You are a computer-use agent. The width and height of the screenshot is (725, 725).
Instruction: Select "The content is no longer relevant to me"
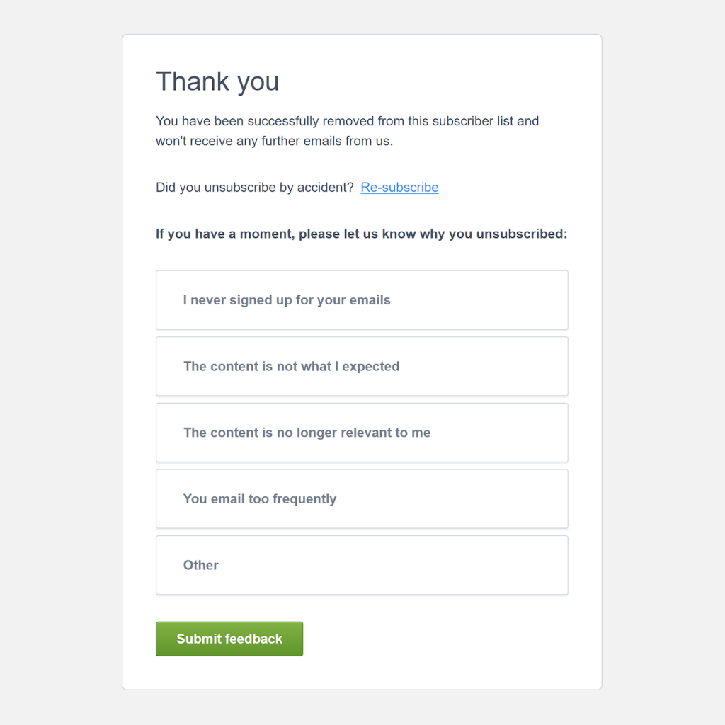pos(362,432)
